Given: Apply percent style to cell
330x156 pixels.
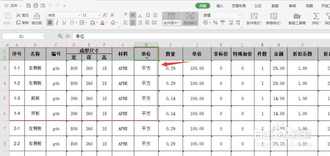Looking at the screenshot, I should tap(215, 23).
